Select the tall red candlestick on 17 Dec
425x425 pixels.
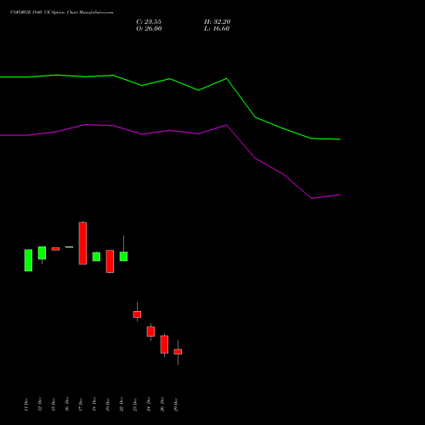(82, 243)
